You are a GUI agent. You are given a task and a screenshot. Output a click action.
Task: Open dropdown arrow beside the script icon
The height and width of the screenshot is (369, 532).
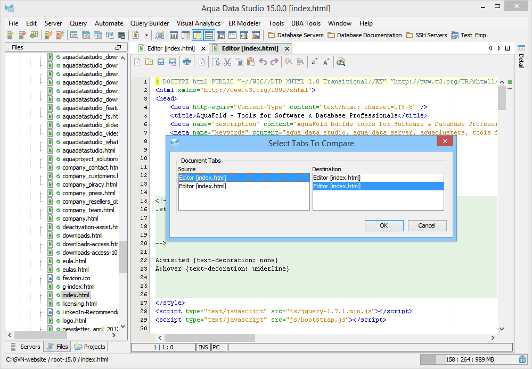146,36
